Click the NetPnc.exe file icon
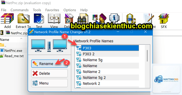The image size is (182, 95). [2, 51]
